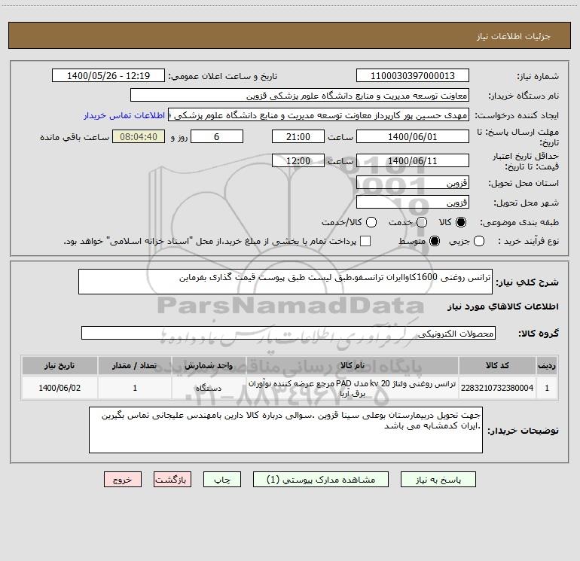Screen dimensions: 580x561
Task: Click the واحد شمارش column header
Action: (209, 365)
